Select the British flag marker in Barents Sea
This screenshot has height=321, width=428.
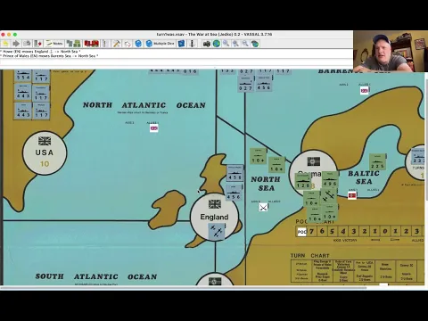coord(365,90)
